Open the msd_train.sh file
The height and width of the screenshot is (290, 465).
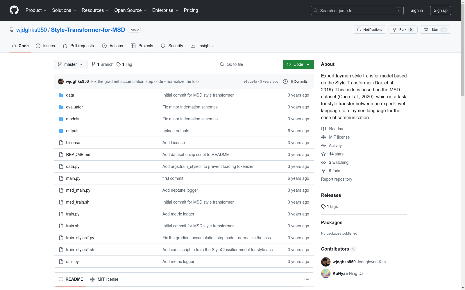click(x=78, y=202)
